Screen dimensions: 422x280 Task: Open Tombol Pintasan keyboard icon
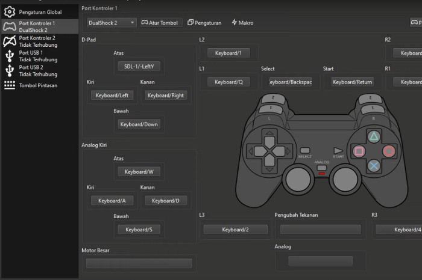point(10,85)
